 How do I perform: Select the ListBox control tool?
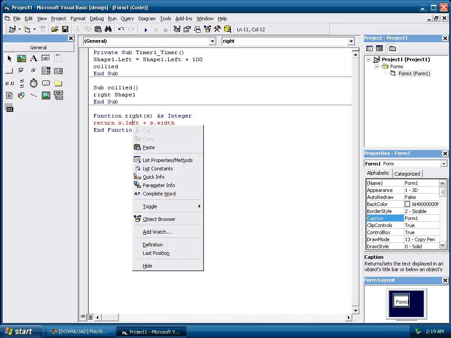click(x=58, y=71)
